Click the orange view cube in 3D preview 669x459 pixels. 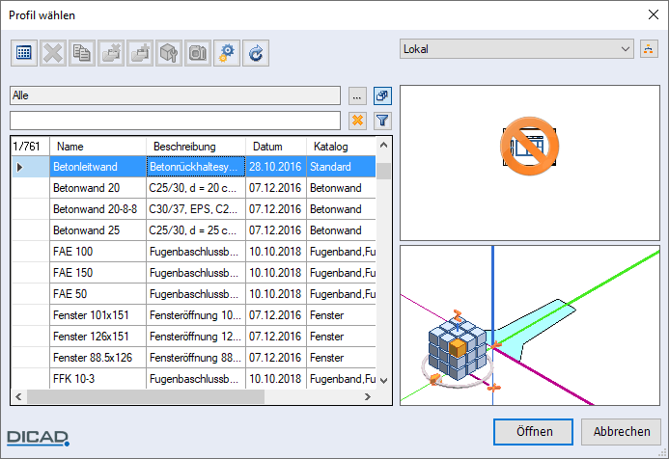click(x=458, y=348)
